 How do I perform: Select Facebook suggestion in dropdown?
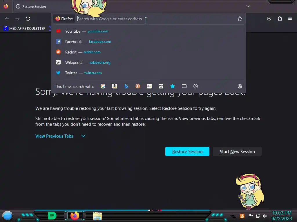148,42
